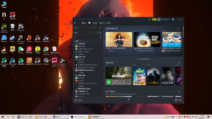Click the user avatar in title bar
The image size is (212, 119).
click(x=159, y=19)
